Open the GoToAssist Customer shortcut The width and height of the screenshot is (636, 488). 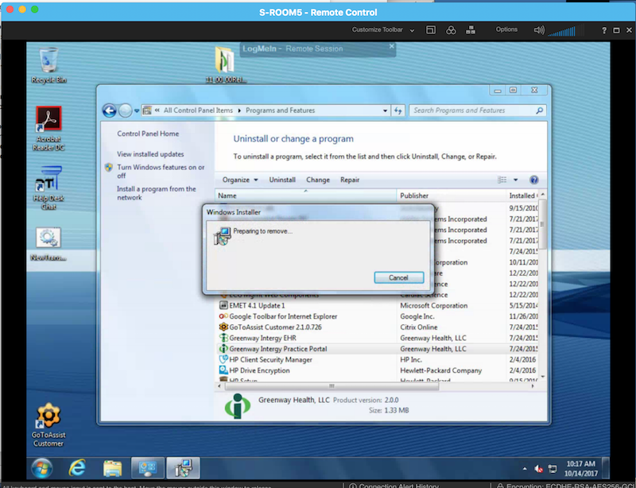[48, 424]
